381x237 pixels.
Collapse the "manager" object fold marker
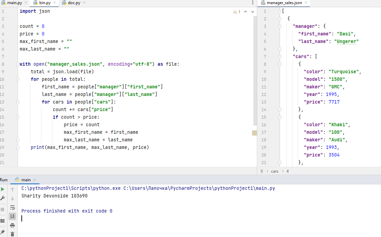(x=280, y=26)
